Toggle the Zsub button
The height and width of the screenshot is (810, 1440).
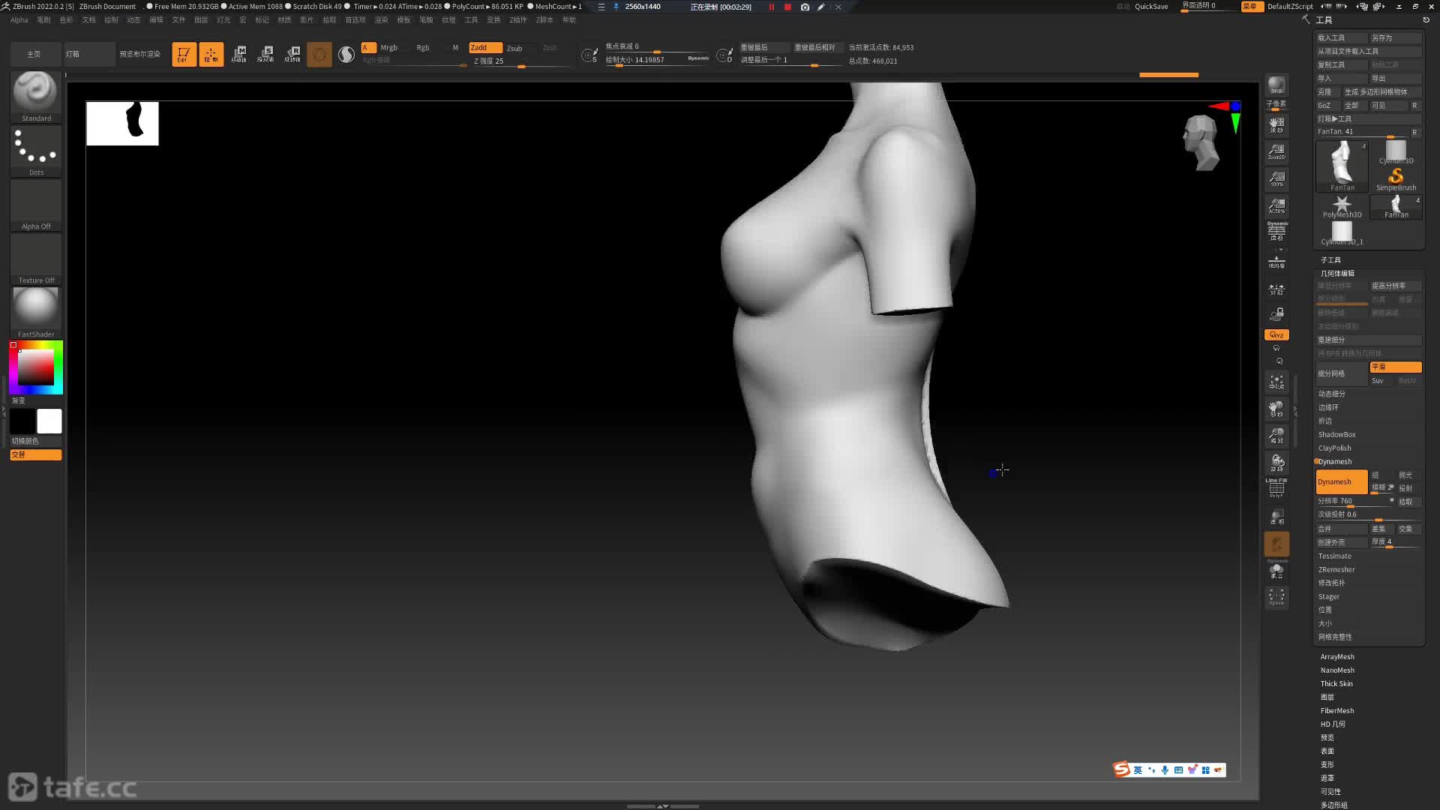[x=514, y=48]
